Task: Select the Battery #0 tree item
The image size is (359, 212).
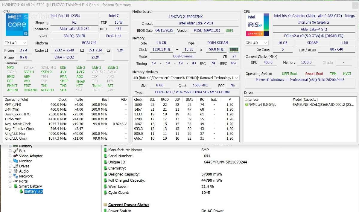Action: 34,191
